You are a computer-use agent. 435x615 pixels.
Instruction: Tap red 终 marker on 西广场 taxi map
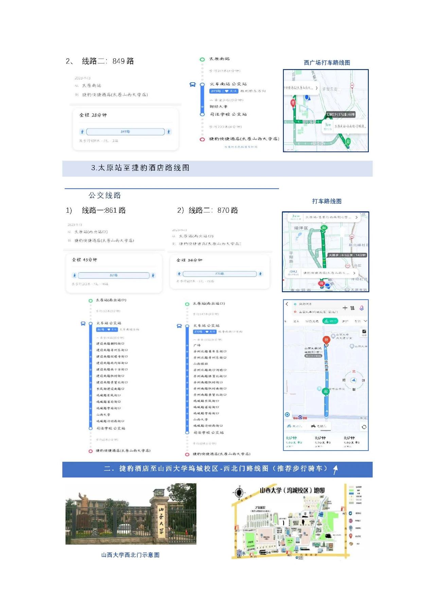pyautogui.click(x=293, y=103)
